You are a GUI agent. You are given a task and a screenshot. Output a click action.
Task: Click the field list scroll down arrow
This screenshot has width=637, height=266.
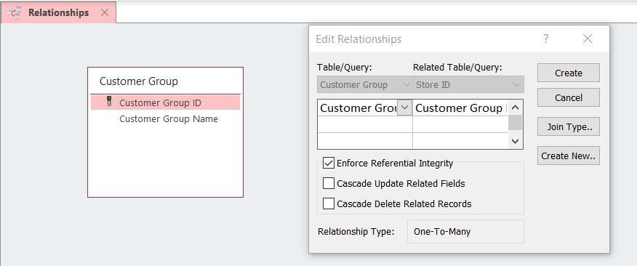tap(515, 141)
